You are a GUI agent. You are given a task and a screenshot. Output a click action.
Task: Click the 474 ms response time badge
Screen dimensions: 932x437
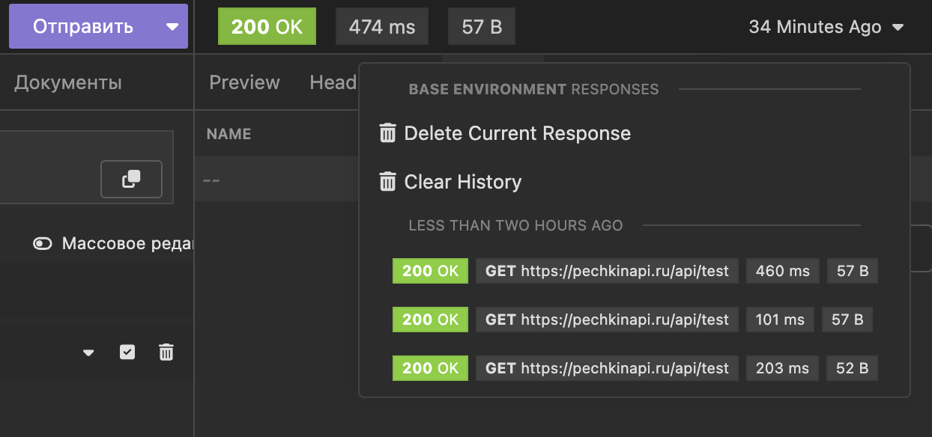[381, 25]
